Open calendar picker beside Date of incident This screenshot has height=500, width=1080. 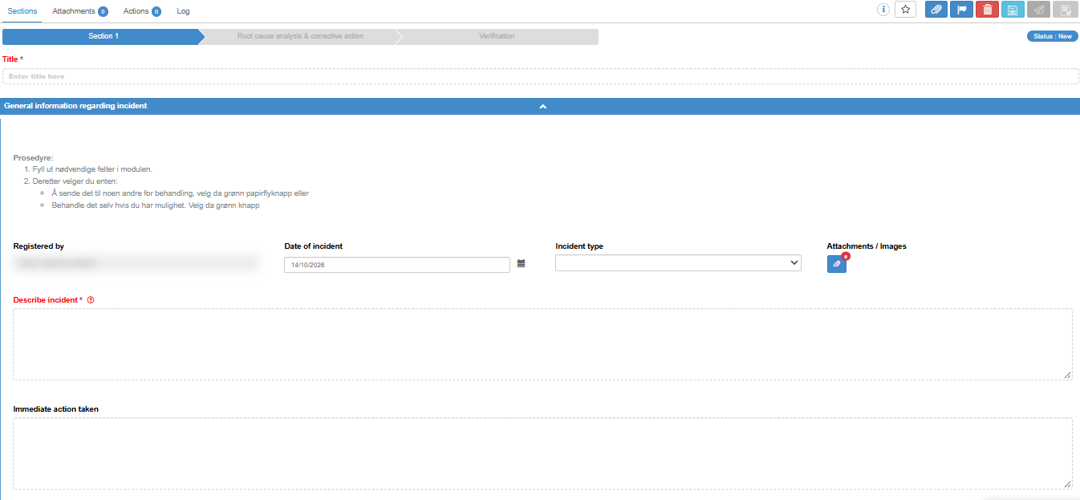(x=521, y=263)
